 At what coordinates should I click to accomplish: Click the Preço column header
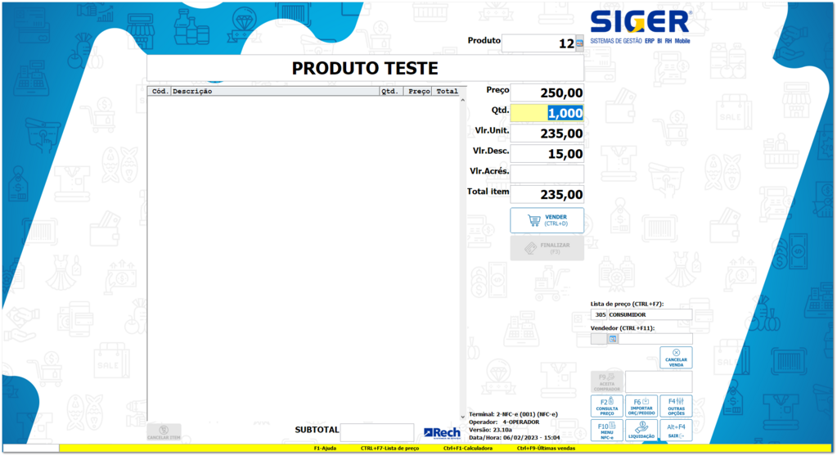[419, 92]
